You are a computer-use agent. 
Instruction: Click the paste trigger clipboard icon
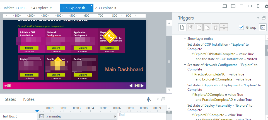pyautogui.click(x=207, y=27)
